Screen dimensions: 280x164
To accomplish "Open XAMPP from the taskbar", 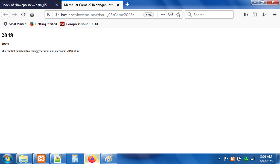I will [x=41, y=159].
